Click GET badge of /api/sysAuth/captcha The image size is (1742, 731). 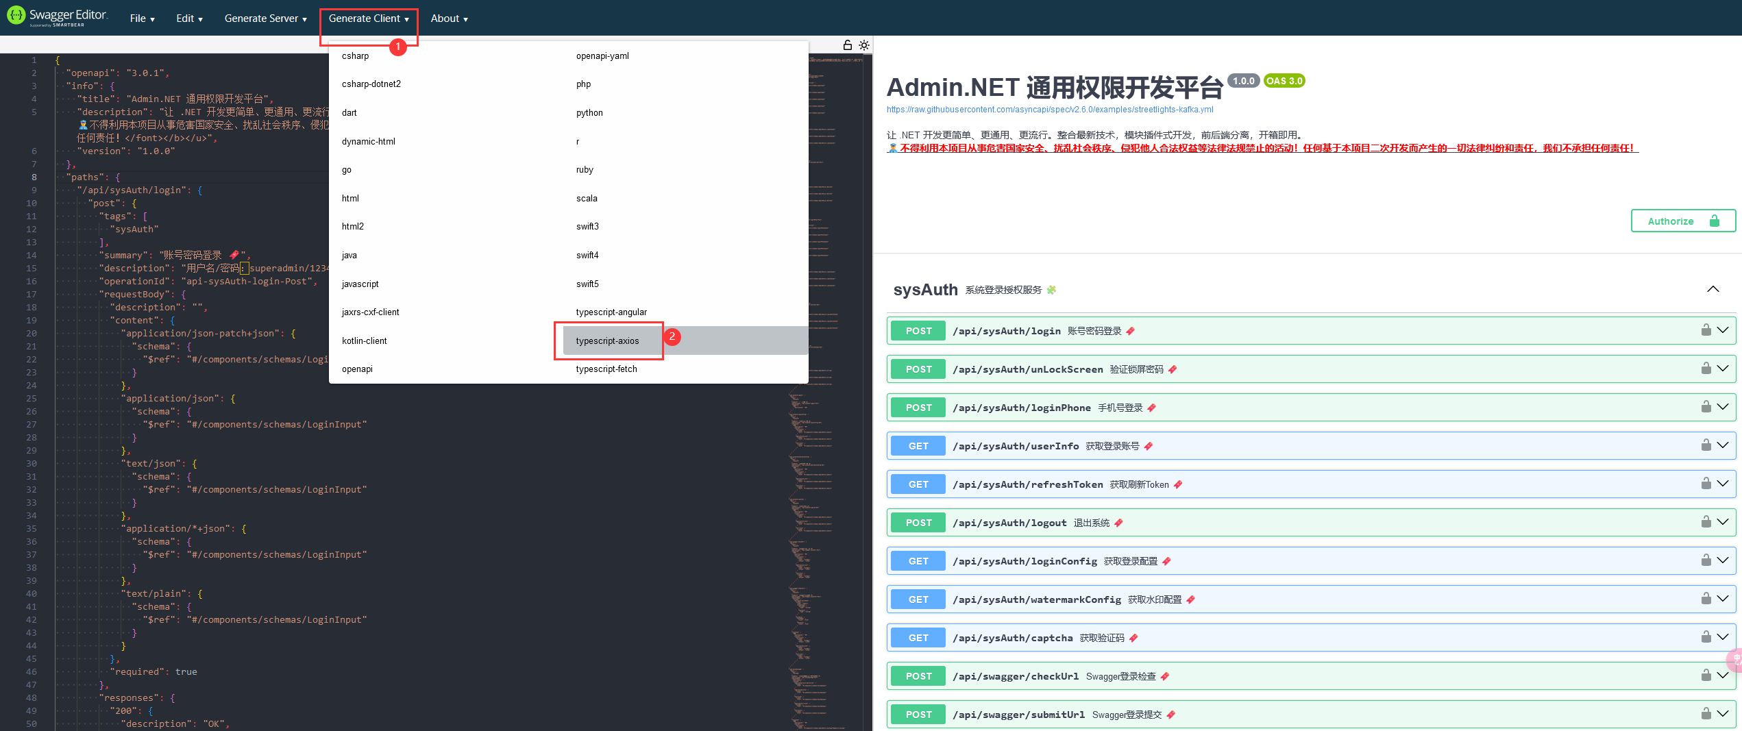[x=918, y=638]
